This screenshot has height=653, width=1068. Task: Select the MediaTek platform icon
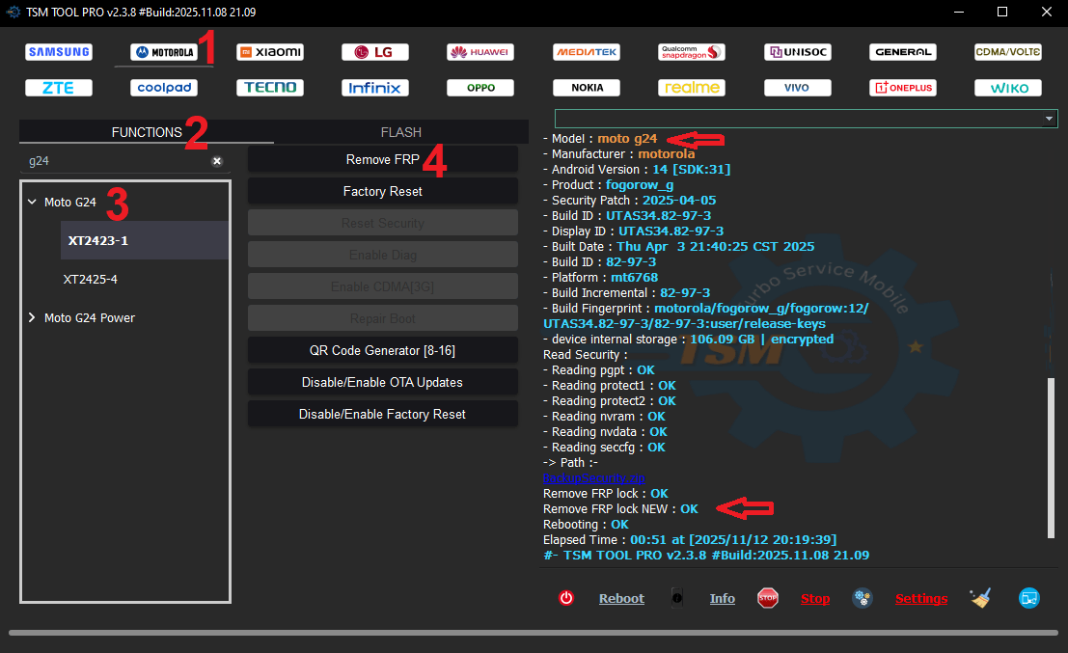pos(587,52)
